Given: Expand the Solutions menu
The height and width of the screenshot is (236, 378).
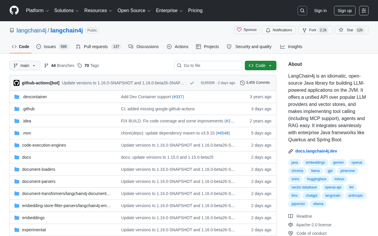Looking at the screenshot, I should pyautogui.click(x=66, y=11).
